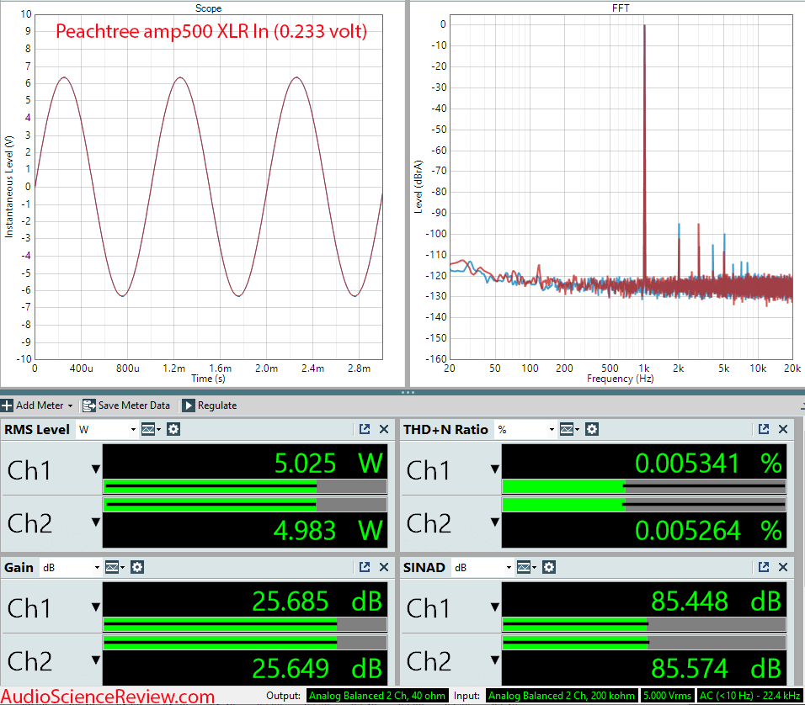Click SINAD Ch2 reading 85.574 dB
This screenshot has width=805, height=705.
[717, 668]
